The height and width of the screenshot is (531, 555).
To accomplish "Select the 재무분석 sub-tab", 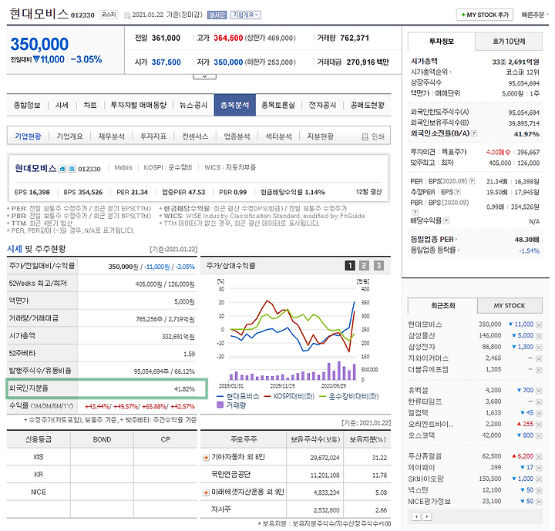I will tap(112, 136).
